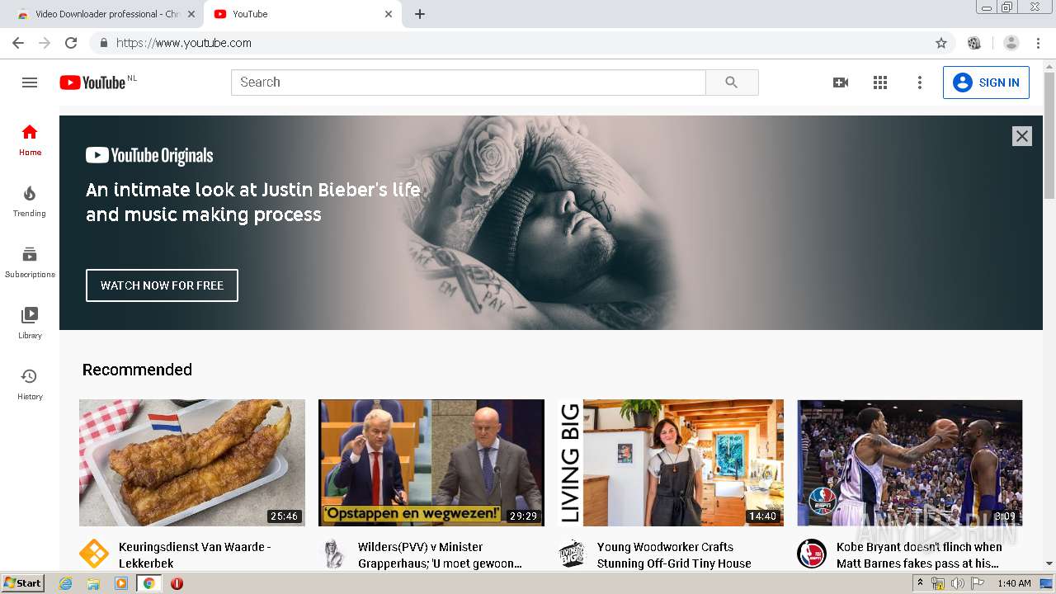This screenshot has width=1056, height=594.
Task: Open the YouTube hamburger guide menu
Action: (x=30, y=82)
